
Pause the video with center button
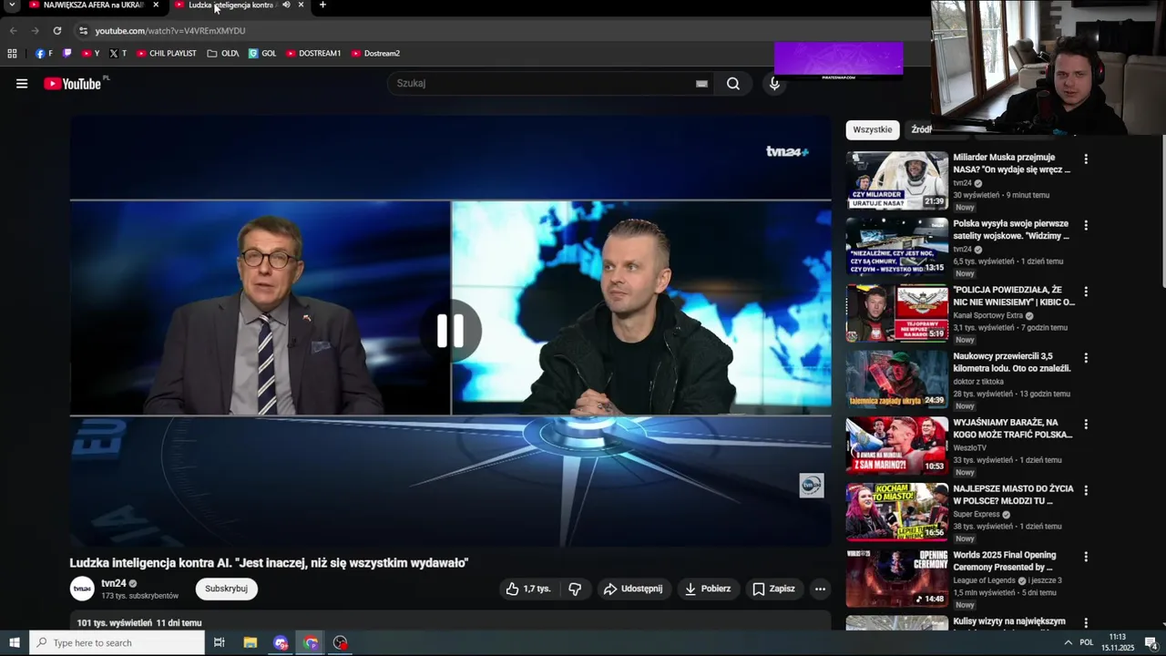pyautogui.click(x=451, y=331)
